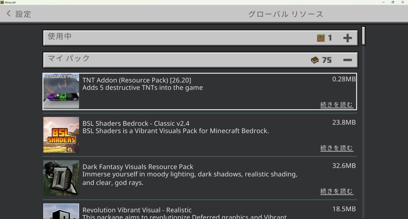Select Dark Fantasy Visuals Resource Pack title
This screenshot has height=219, width=408.
tap(138, 166)
